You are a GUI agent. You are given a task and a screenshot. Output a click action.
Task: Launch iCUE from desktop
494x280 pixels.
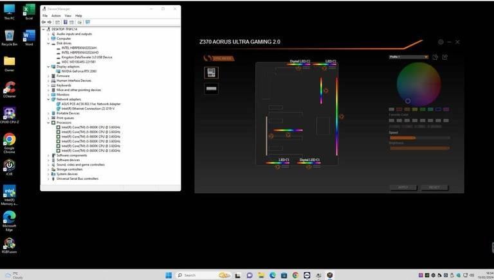point(9,167)
